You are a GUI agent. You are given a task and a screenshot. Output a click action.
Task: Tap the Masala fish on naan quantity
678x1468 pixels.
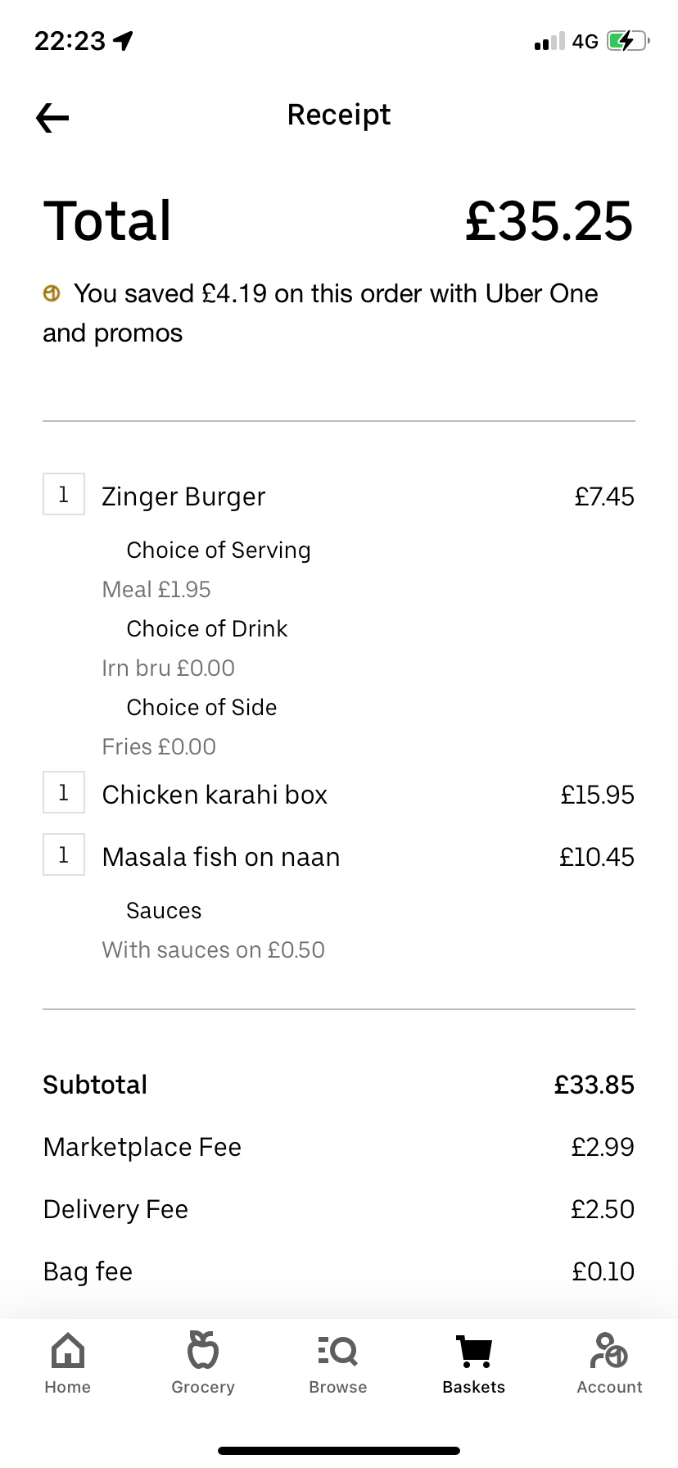(64, 855)
